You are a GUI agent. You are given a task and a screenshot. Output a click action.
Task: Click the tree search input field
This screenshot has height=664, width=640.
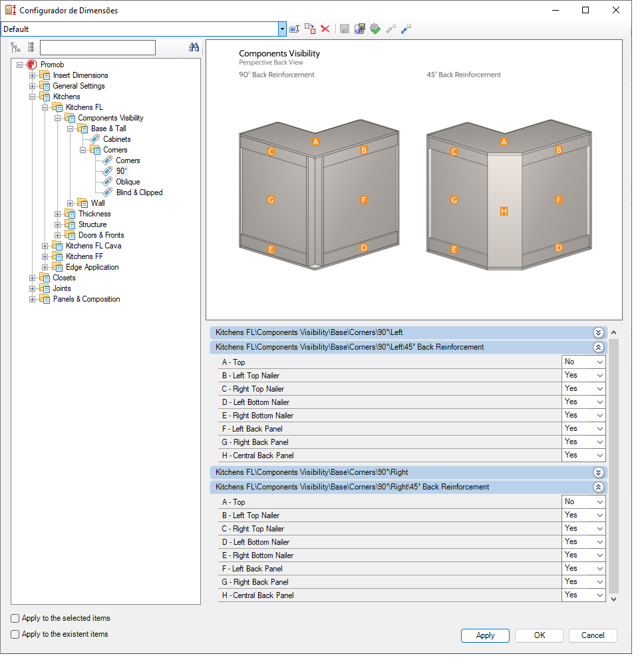[97, 47]
